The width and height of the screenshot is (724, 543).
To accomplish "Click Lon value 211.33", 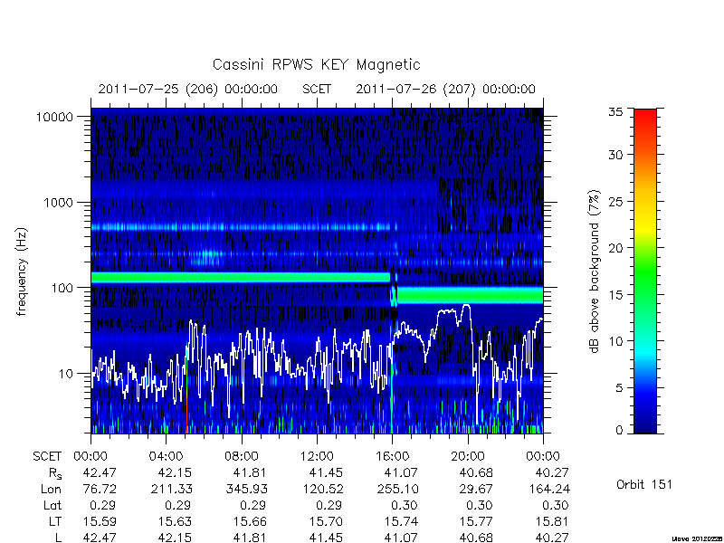I will tap(171, 489).
